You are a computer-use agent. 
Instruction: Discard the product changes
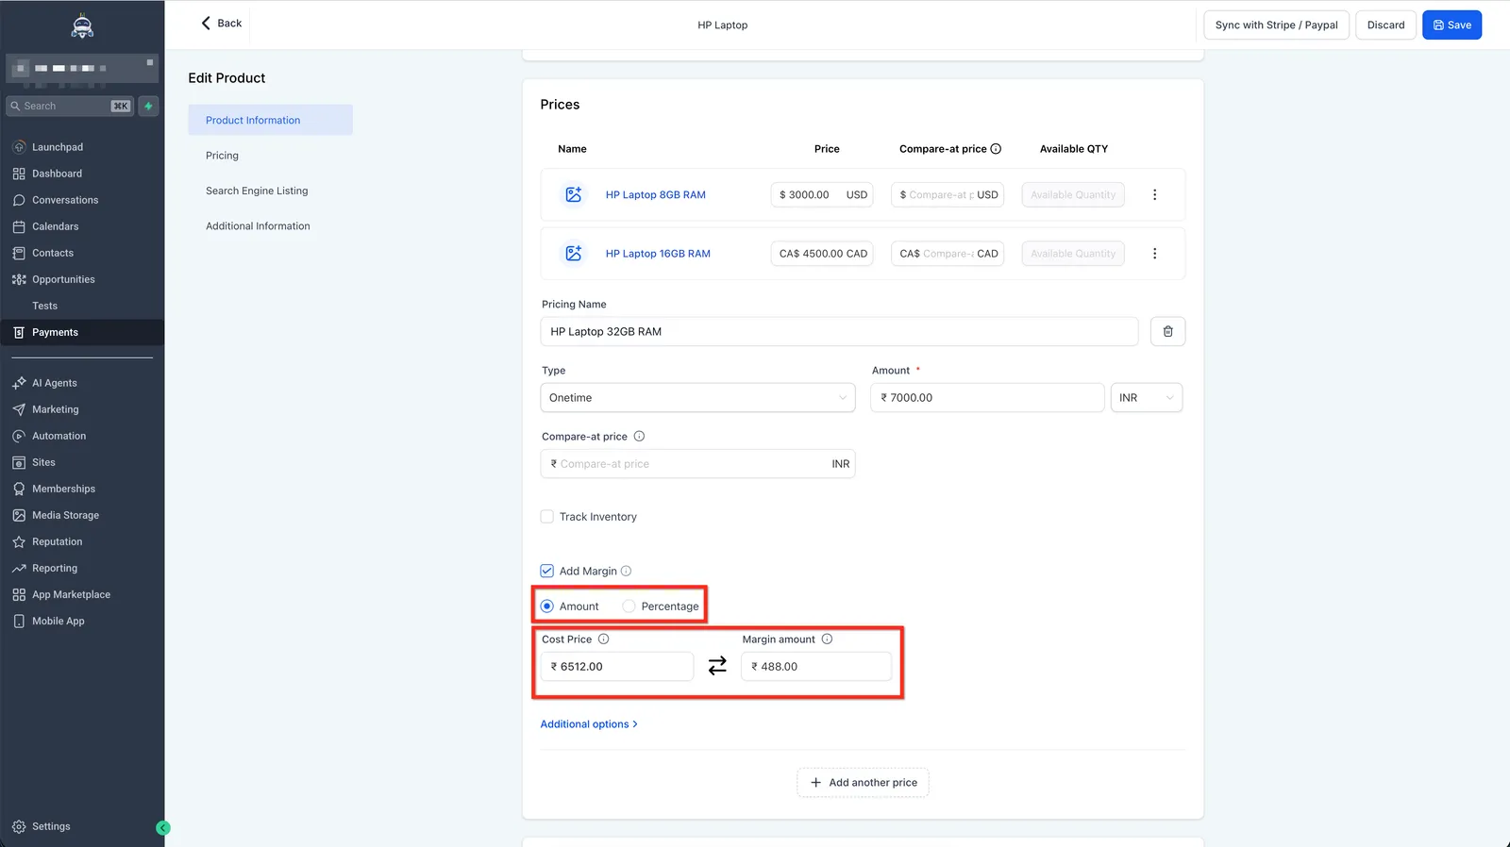[1385, 25]
